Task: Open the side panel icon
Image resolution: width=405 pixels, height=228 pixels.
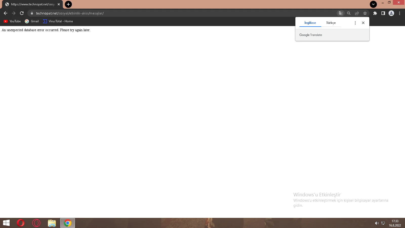Action: pos(383,13)
